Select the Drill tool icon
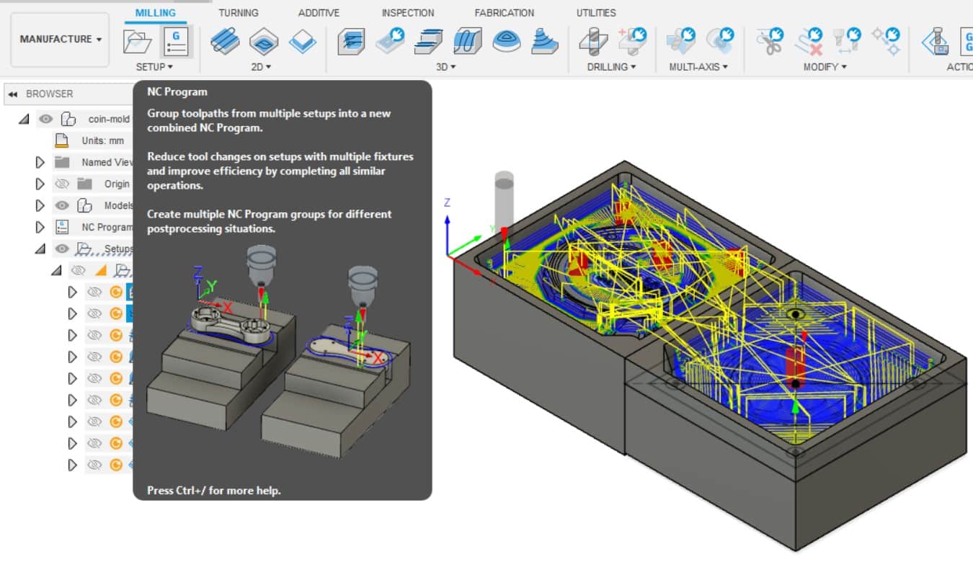 pyautogui.click(x=593, y=41)
